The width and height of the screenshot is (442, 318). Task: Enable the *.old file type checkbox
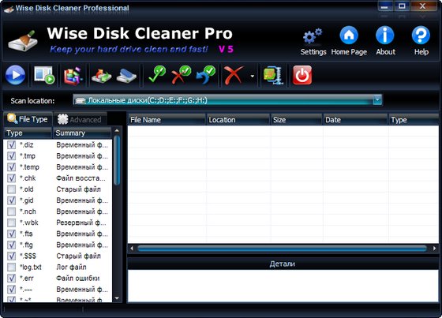click(x=11, y=189)
